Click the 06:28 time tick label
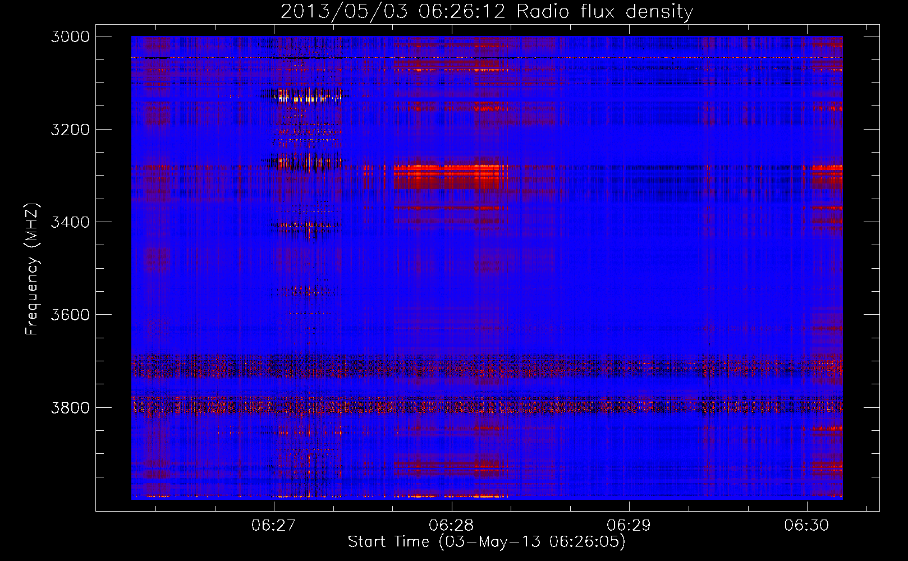 pyautogui.click(x=451, y=525)
